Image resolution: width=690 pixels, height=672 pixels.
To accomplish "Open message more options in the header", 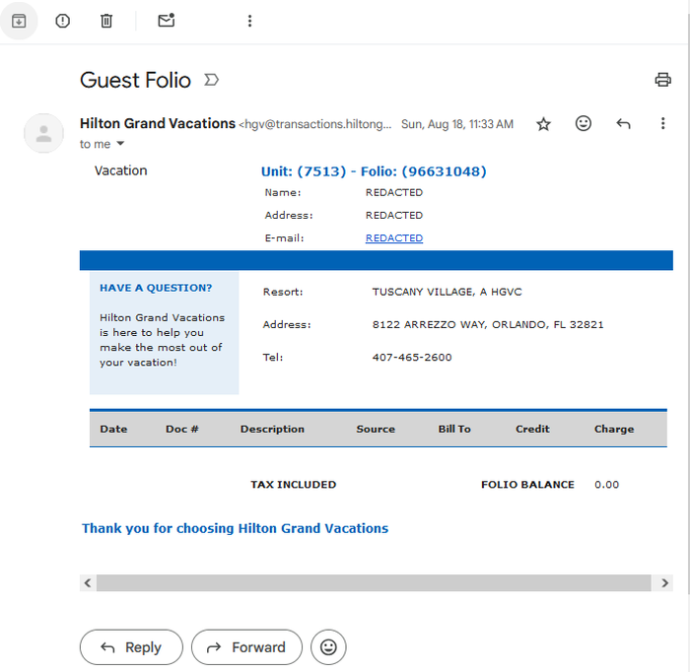I will (x=662, y=123).
